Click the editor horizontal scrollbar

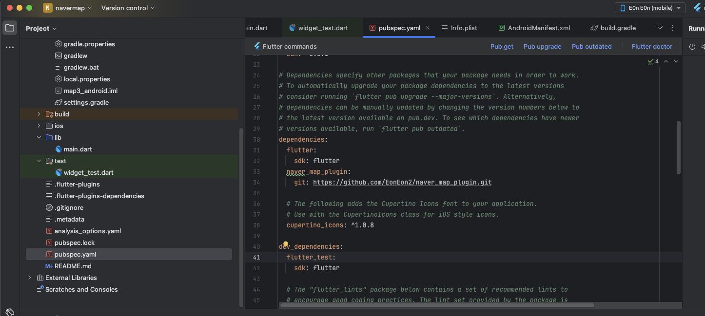click(x=437, y=305)
